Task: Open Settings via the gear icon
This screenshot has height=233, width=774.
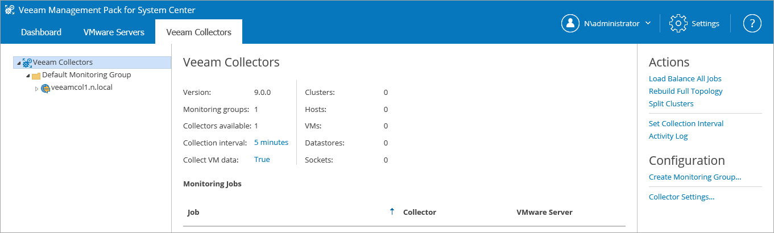Action: [678, 23]
